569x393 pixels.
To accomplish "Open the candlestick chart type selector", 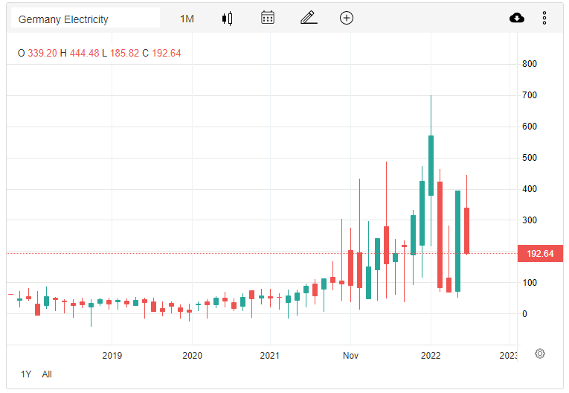I will coord(228,18).
